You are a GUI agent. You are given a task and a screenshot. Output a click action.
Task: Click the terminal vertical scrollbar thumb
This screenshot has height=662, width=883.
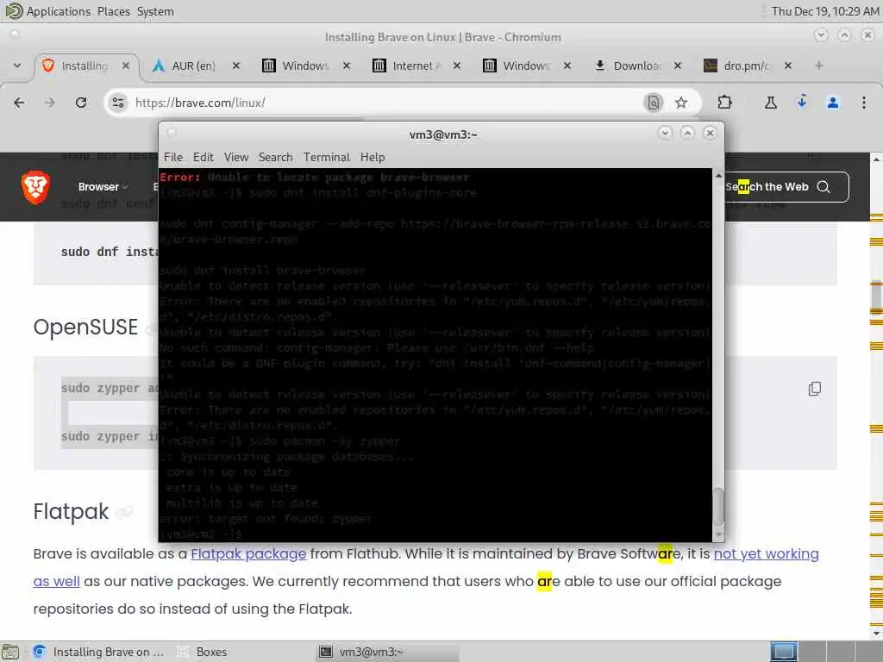tap(718, 506)
